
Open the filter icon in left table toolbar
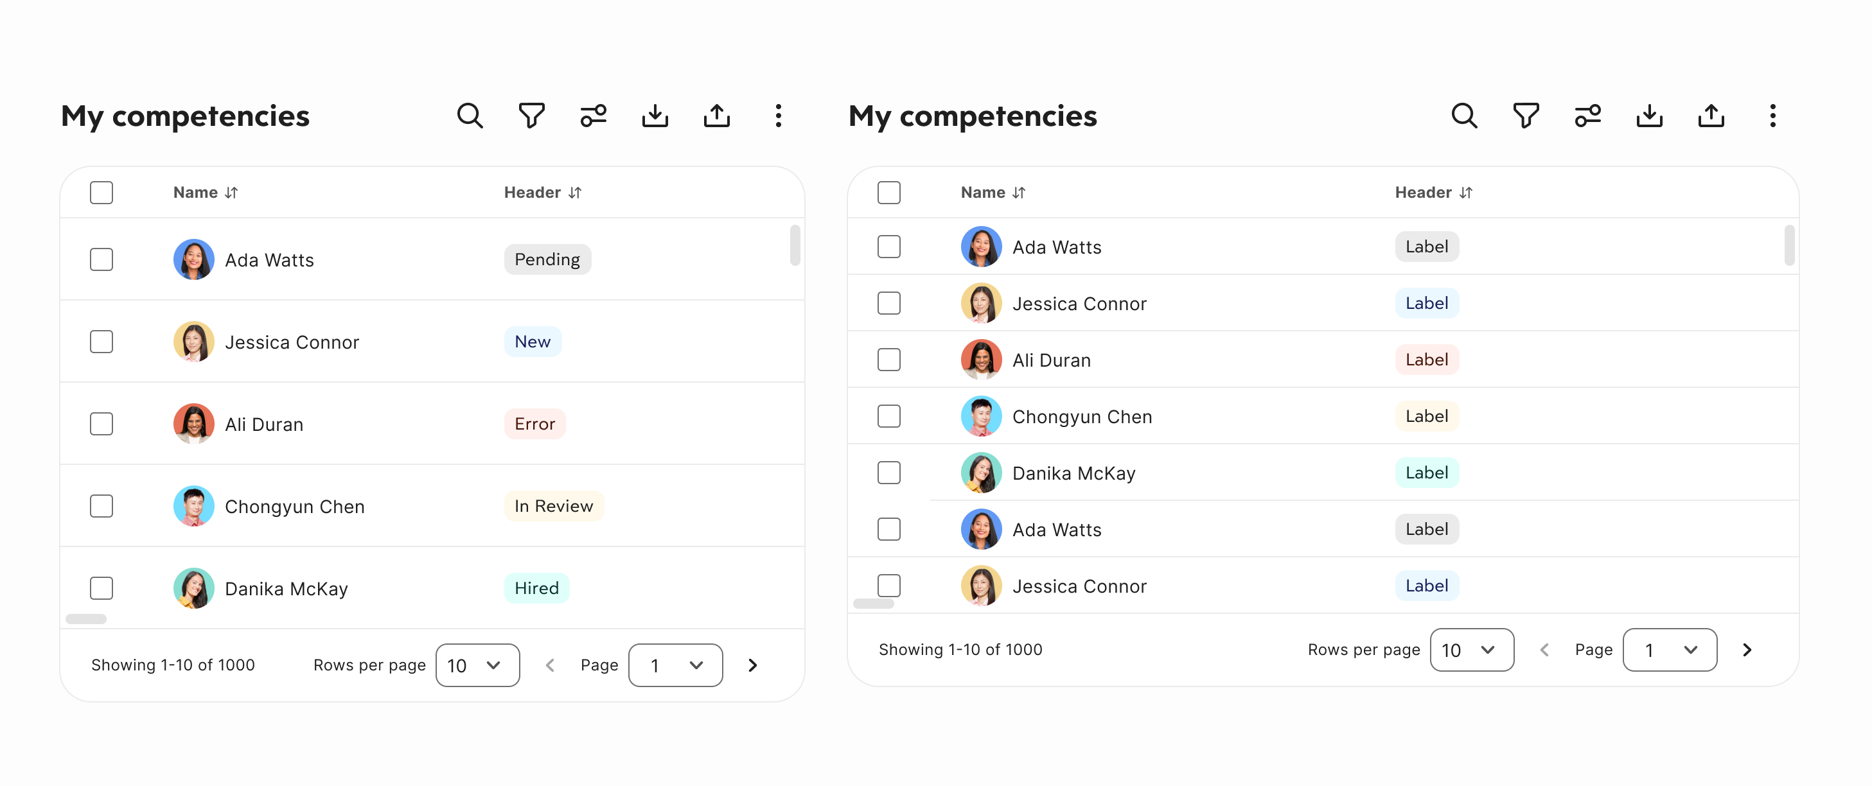click(531, 116)
